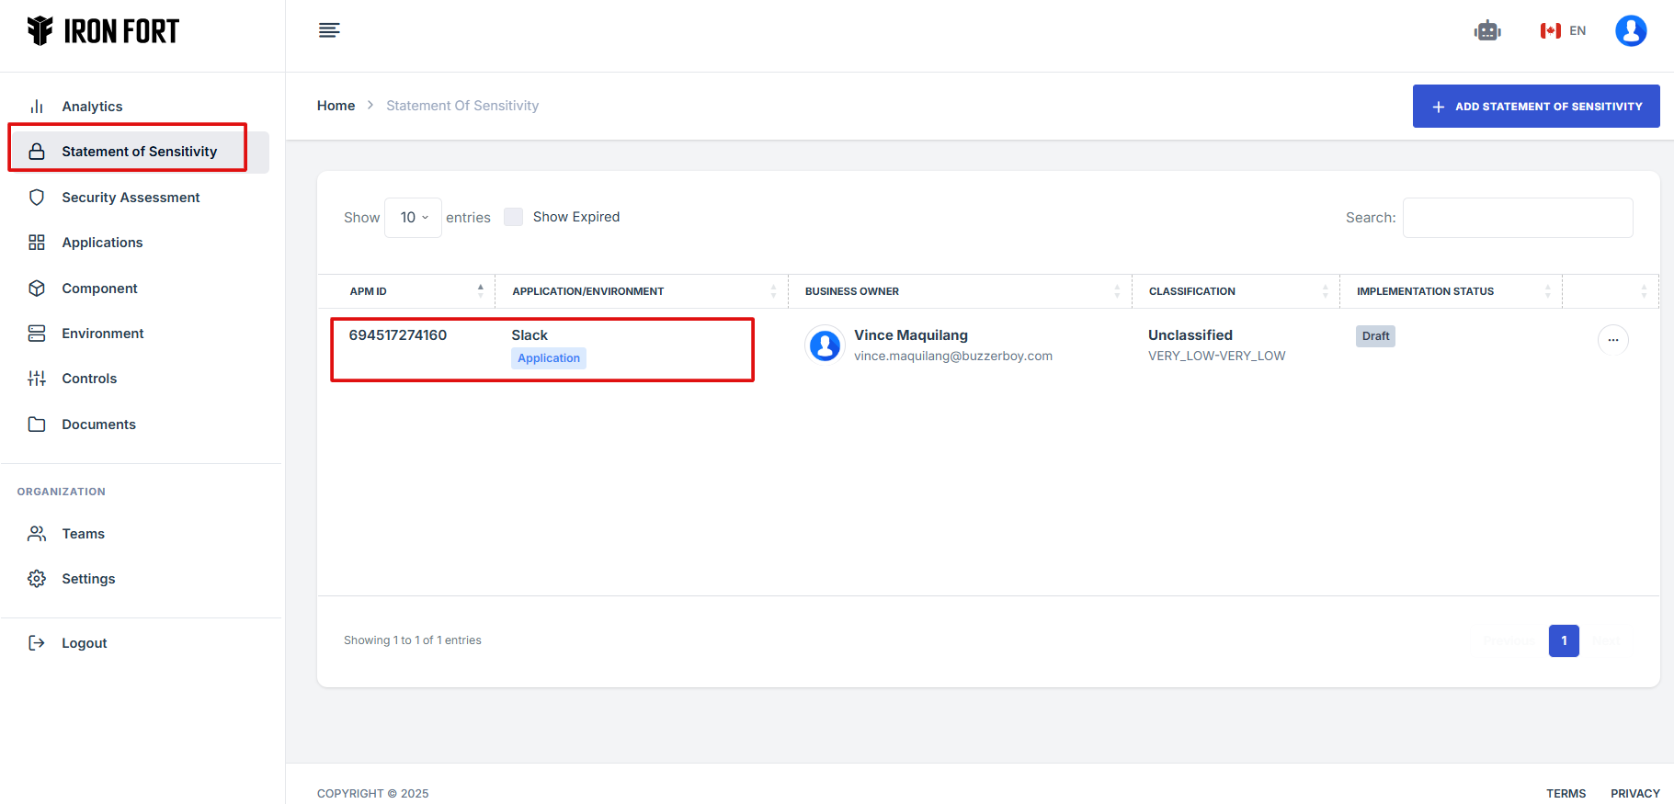The image size is (1674, 804).
Task: Enable the Show Expired checkbox
Action: coord(513,217)
